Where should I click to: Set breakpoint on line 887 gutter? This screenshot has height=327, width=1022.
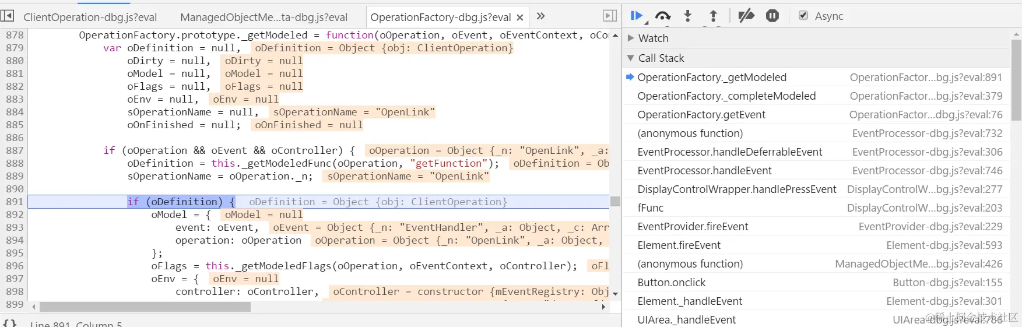tap(15, 150)
